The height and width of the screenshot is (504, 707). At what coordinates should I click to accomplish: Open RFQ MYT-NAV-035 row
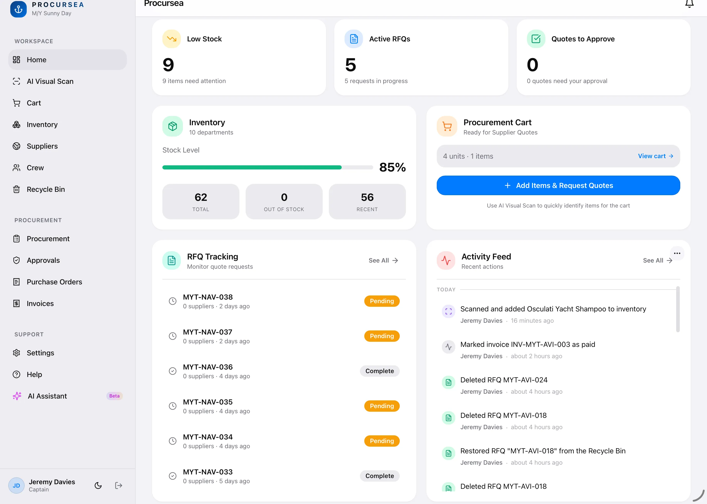point(284,406)
